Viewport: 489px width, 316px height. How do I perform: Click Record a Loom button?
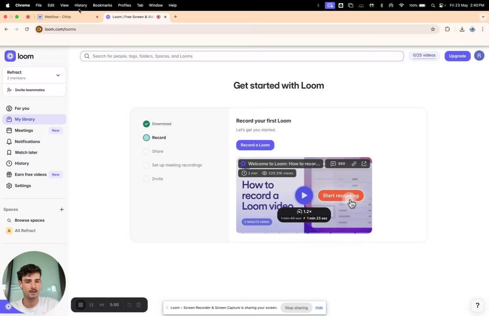pyautogui.click(x=255, y=145)
